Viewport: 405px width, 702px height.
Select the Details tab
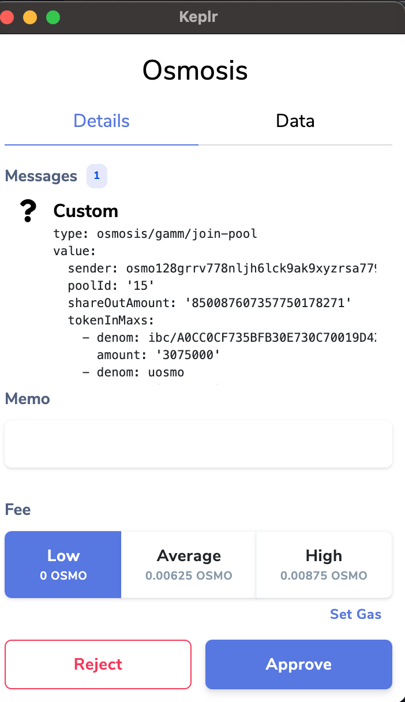102,121
